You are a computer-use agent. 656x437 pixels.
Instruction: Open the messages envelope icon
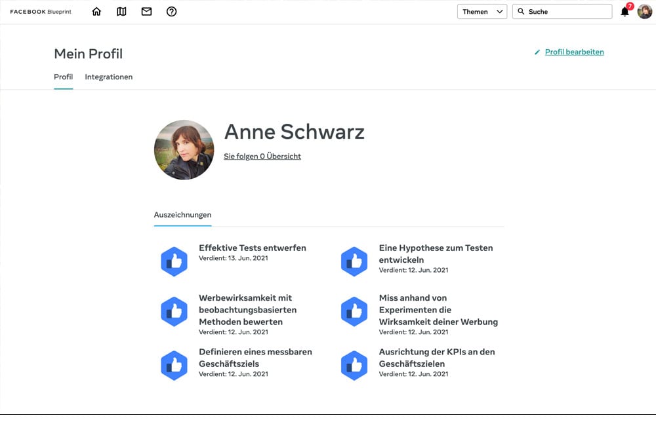point(146,11)
